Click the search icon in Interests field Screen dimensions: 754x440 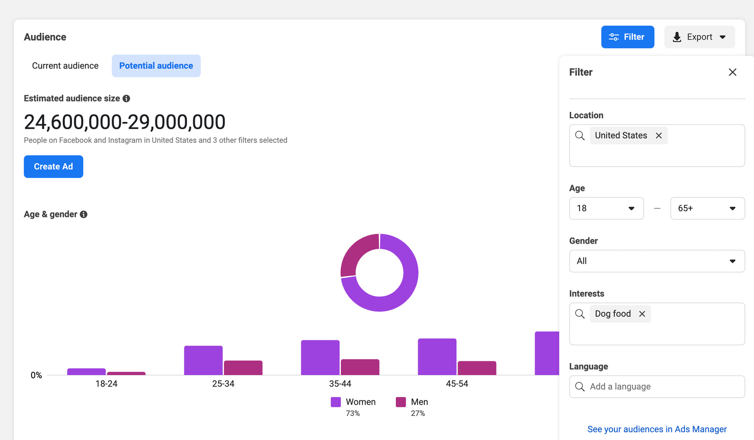(x=580, y=314)
